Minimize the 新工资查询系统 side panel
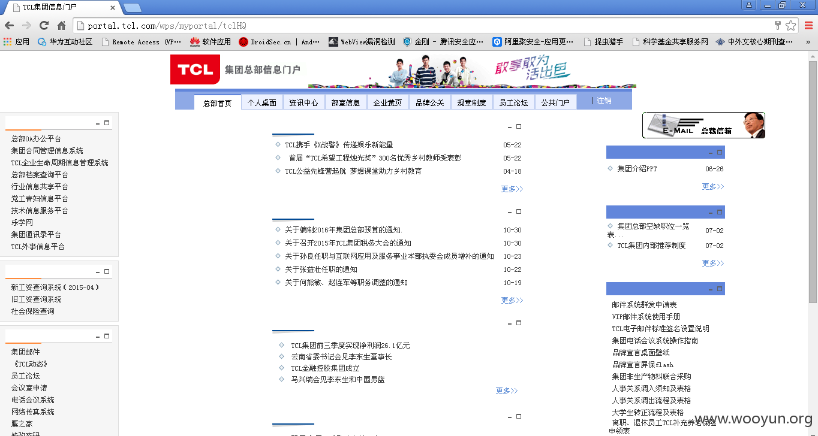The image size is (818, 436). click(98, 272)
